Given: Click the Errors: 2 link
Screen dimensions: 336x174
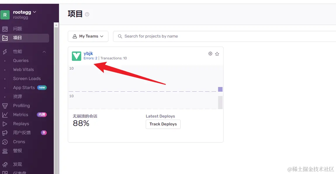Looking at the screenshot, I should (x=90, y=58).
